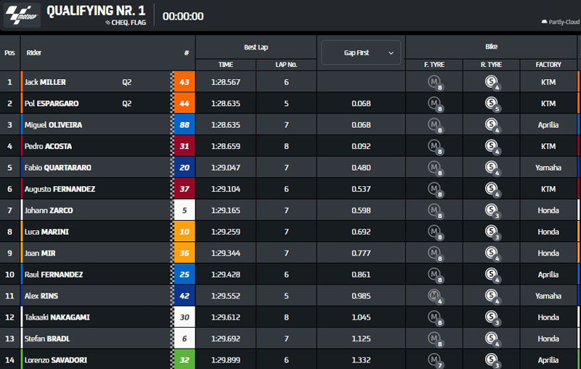Viewport: 581px width, 369px height.
Task: Click the session timer 00:00:00
Action: pyautogui.click(x=183, y=16)
